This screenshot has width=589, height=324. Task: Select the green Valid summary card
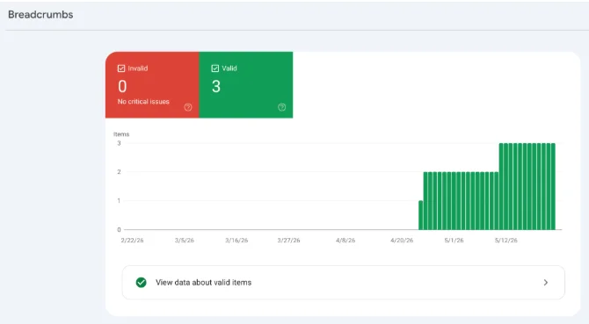[x=246, y=85]
